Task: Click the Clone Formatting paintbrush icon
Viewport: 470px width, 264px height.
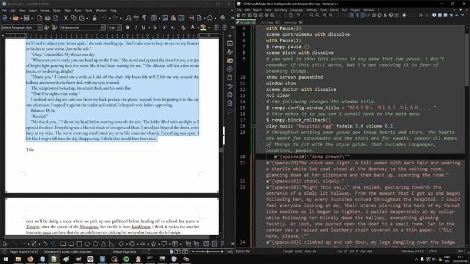Action: coord(95,18)
